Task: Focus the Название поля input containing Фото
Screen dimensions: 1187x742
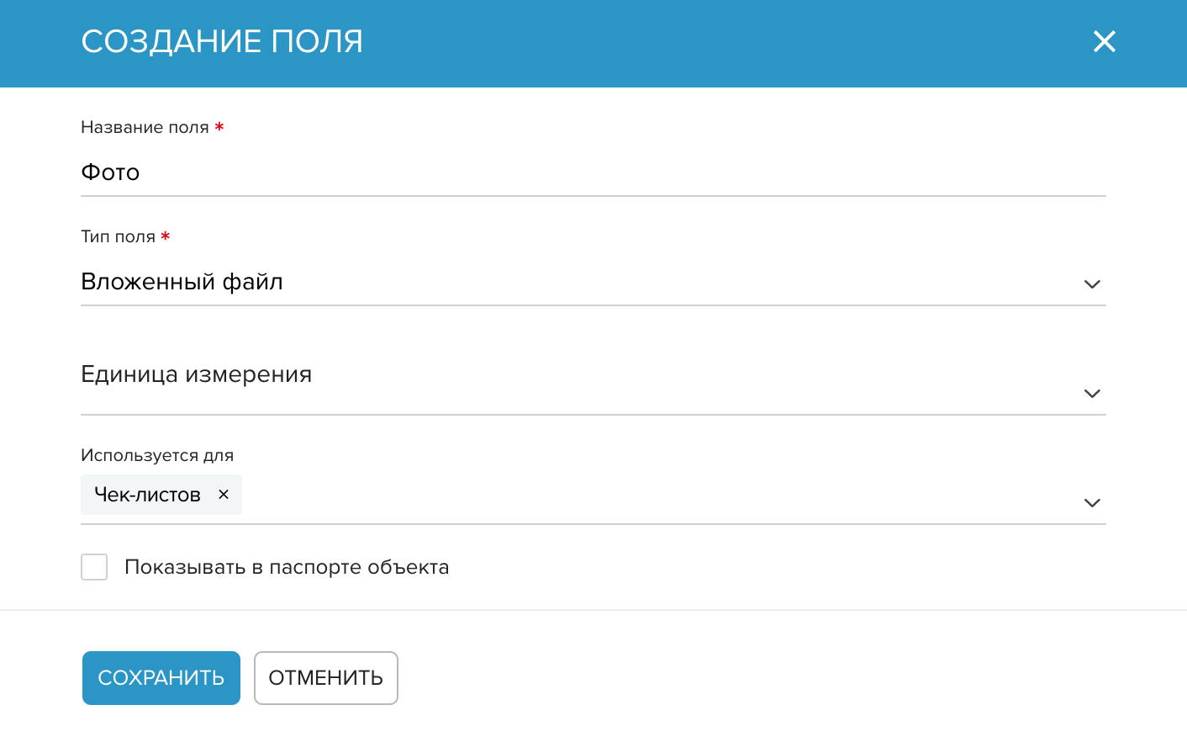Action: tap(593, 172)
